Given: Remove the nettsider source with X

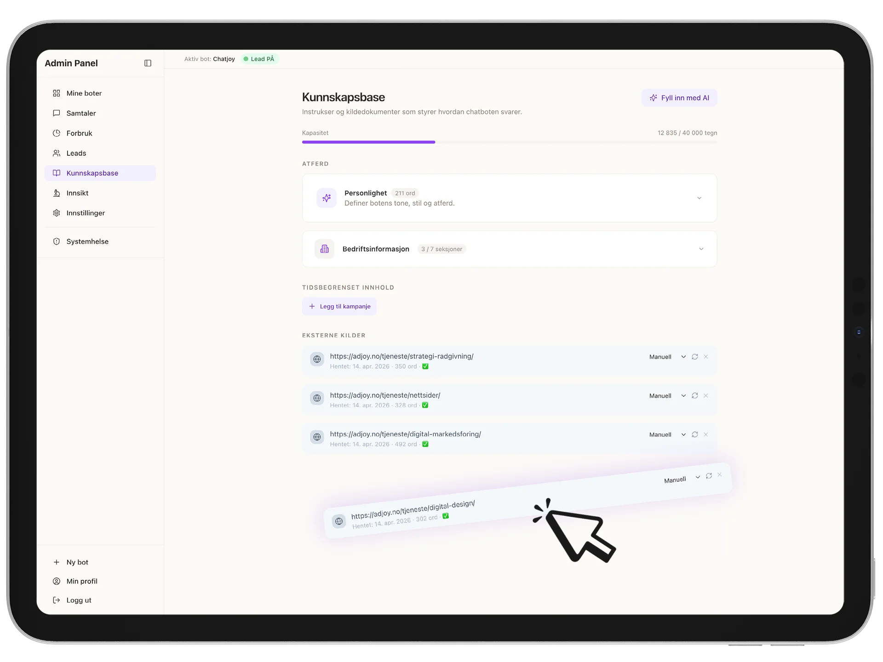Looking at the screenshot, I should pyautogui.click(x=706, y=395).
